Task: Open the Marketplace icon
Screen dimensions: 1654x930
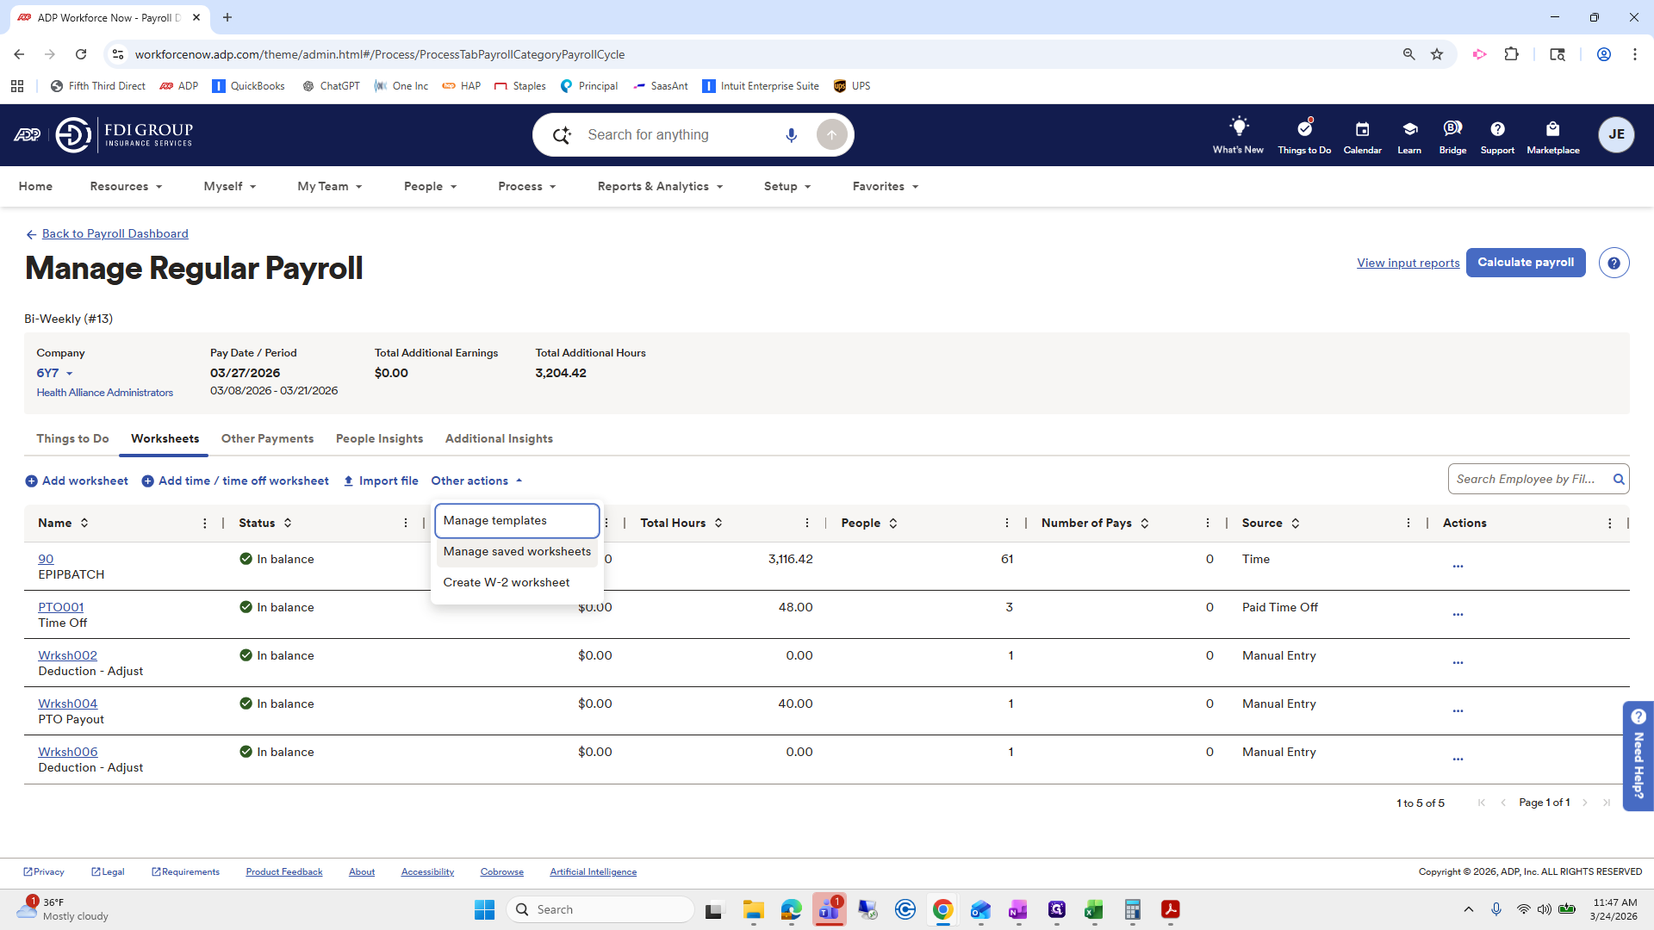Action: [x=1552, y=129]
